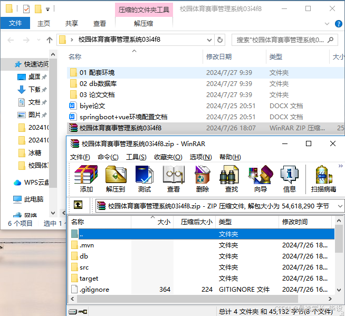
Task: Select the 校园体育赛事管理系统03i4f8 ZIP file
Action: pos(206,128)
